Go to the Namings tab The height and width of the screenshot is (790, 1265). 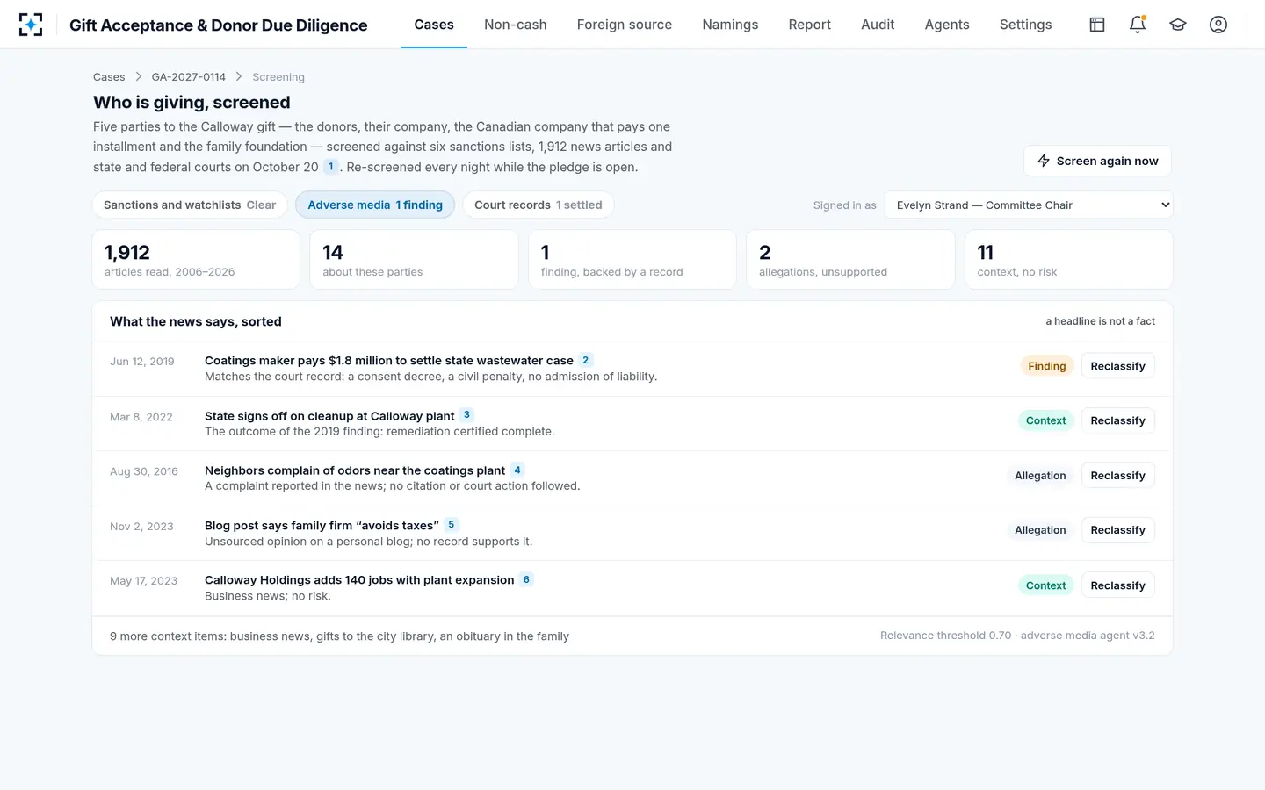tap(730, 25)
